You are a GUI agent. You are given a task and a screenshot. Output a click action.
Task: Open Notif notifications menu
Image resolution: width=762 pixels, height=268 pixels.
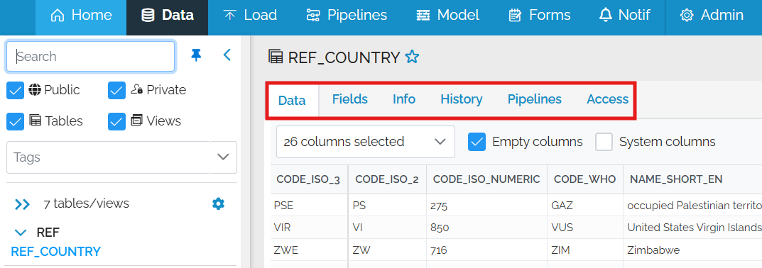[624, 15]
